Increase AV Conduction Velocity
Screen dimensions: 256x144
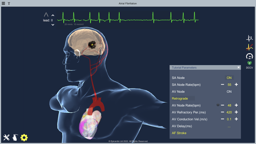pos(236,119)
